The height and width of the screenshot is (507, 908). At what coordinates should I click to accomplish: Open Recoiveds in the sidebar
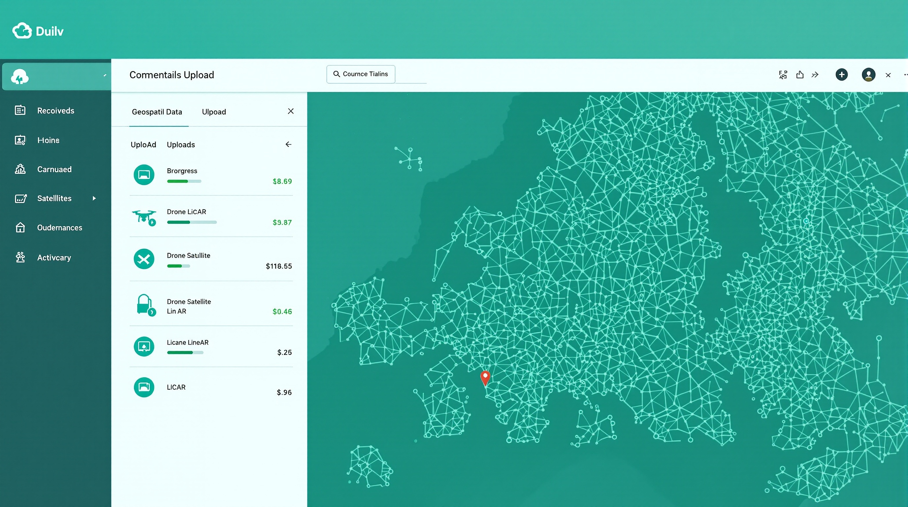pyautogui.click(x=55, y=111)
